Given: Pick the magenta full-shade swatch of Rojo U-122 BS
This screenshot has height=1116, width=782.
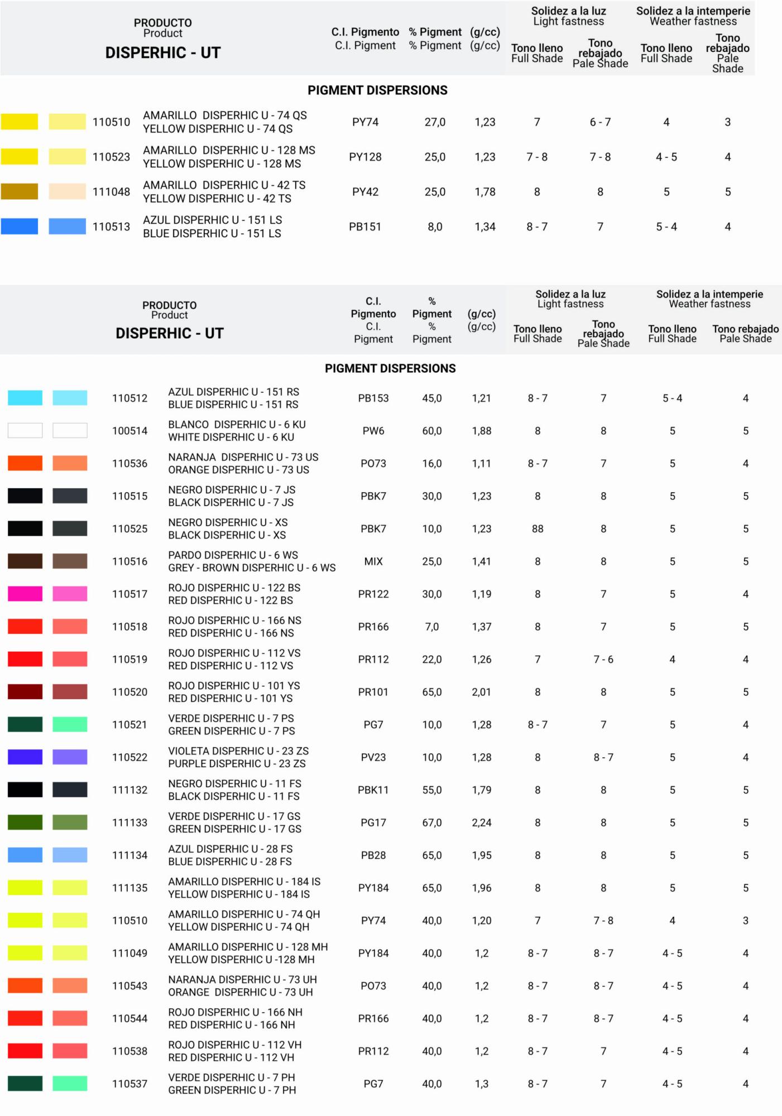Looking at the screenshot, I should 25,594.
